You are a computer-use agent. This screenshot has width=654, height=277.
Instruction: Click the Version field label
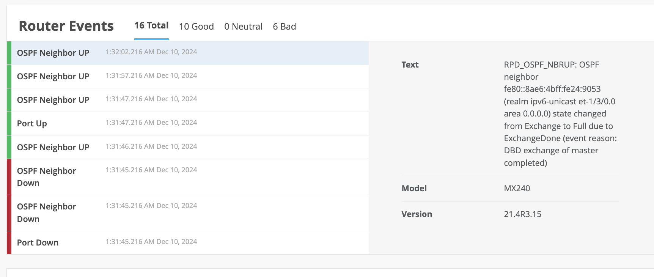417,214
